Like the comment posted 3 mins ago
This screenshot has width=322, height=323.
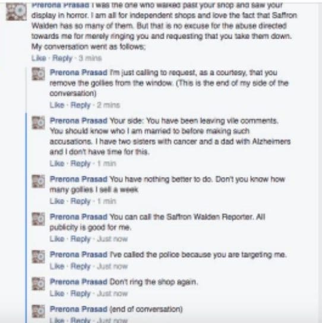[39, 58]
